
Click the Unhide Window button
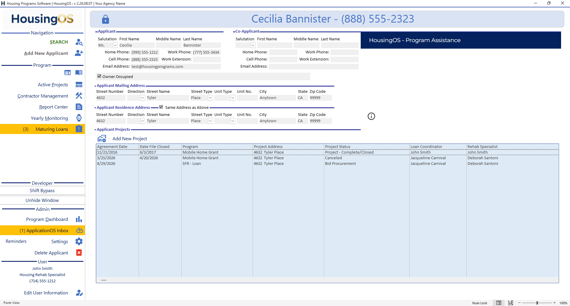click(42, 200)
